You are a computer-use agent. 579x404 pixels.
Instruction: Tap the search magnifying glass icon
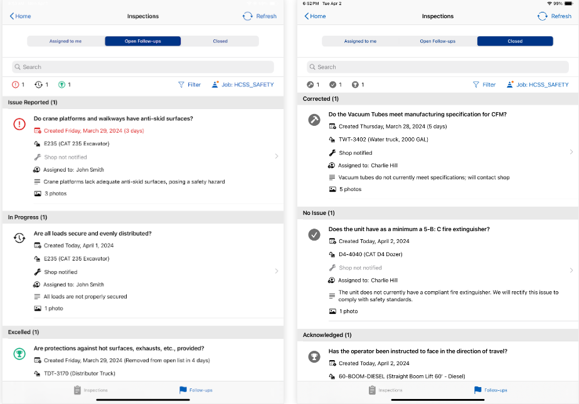coord(17,66)
